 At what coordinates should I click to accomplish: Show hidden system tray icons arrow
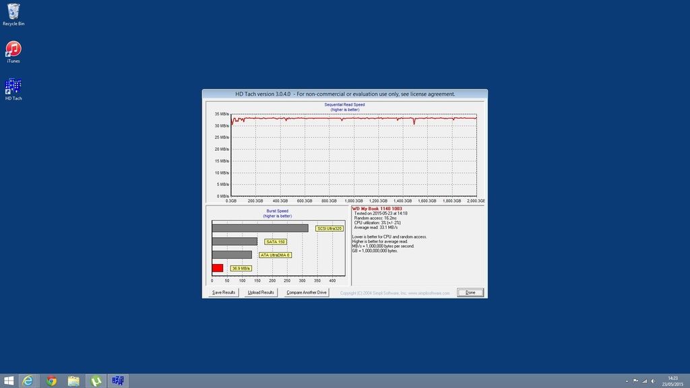[x=627, y=381]
